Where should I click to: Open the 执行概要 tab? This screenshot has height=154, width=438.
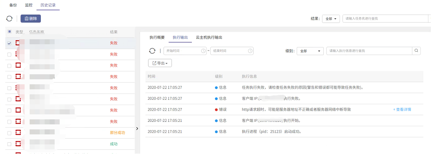pyautogui.click(x=157, y=38)
